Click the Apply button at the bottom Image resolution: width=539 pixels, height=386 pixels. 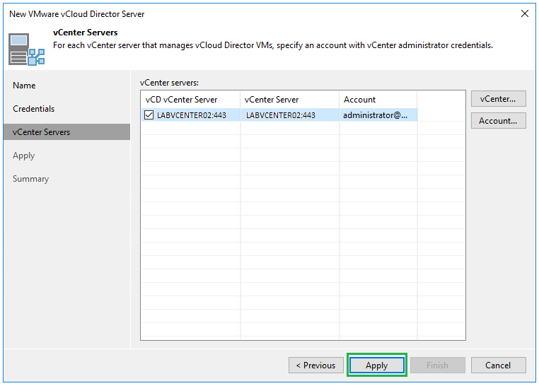pyautogui.click(x=376, y=365)
